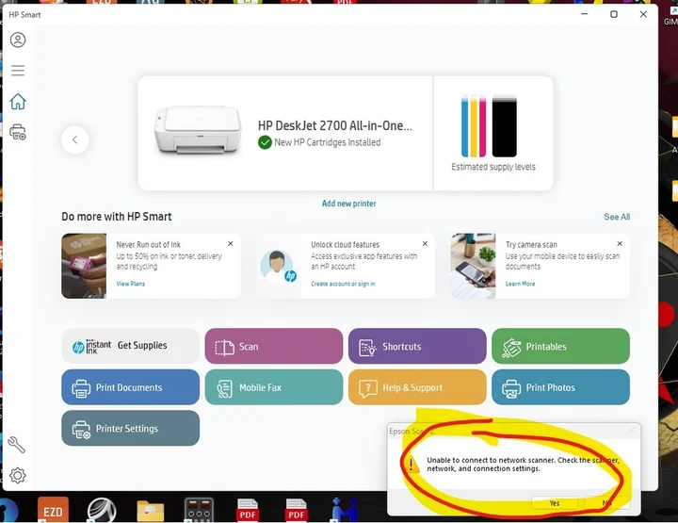Click Yes in the Epson Scan dialog
678x523 pixels.
pyautogui.click(x=555, y=503)
